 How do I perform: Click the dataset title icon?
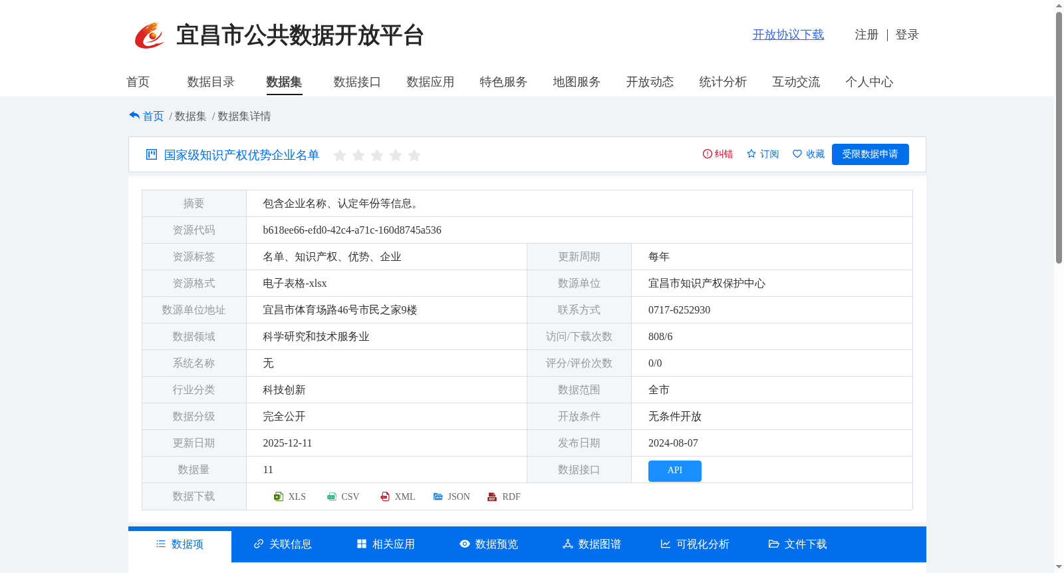point(152,154)
